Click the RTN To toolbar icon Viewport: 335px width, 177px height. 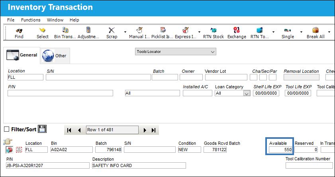point(259,33)
